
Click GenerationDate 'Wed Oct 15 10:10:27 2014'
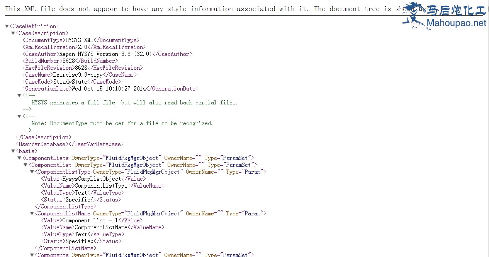109,89
